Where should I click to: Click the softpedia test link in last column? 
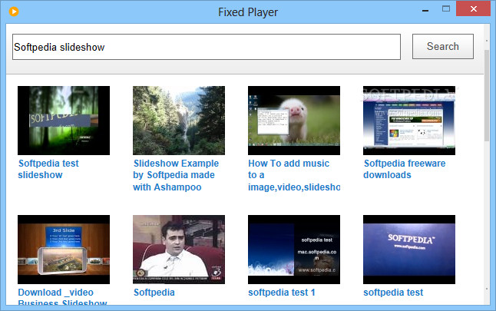[393, 293]
